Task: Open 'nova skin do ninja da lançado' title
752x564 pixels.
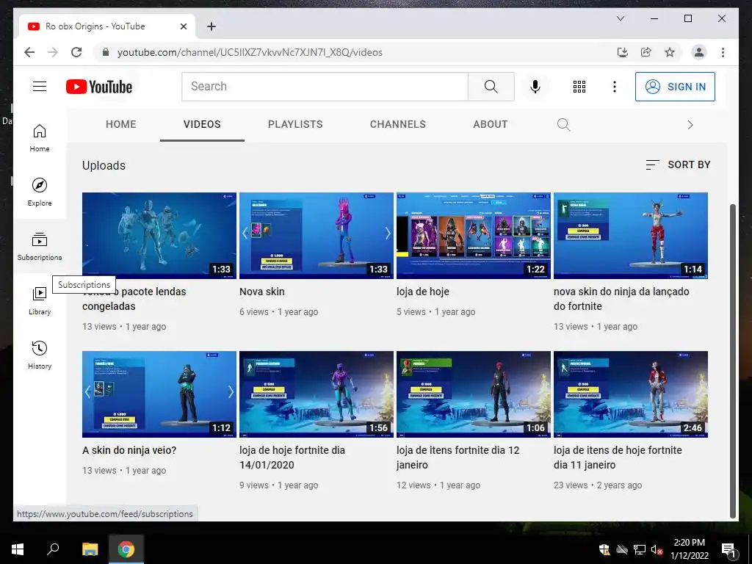Action: (621, 299)
